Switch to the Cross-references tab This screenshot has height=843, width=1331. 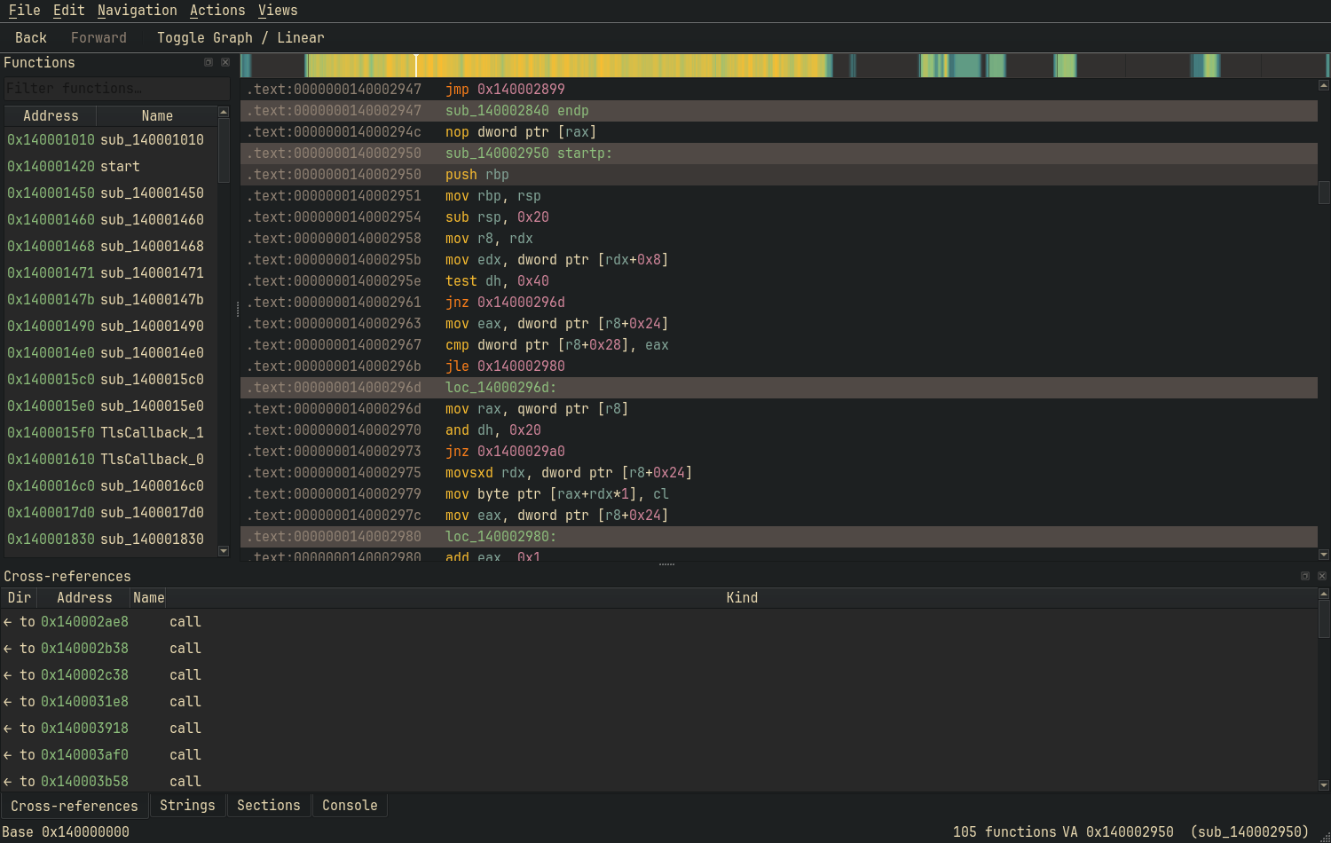coord(75,806)
